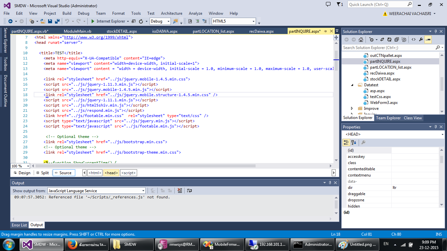Click the feedback speech bubble icon
This screenshot has width=447, height=251.
coord(329,4)
